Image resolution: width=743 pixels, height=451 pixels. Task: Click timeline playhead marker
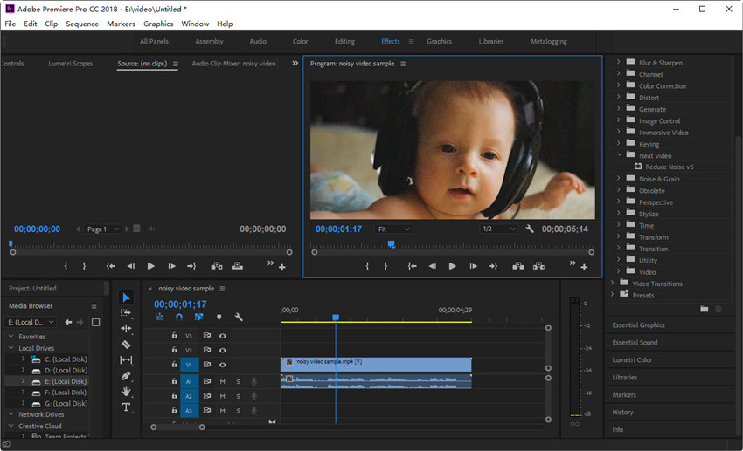click(x=336, y=318)
